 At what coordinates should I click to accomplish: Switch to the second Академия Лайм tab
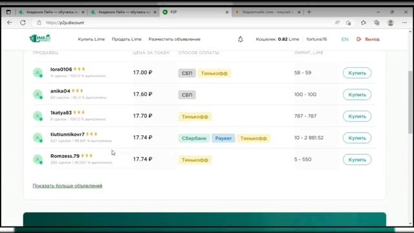[x=123, y=12]
